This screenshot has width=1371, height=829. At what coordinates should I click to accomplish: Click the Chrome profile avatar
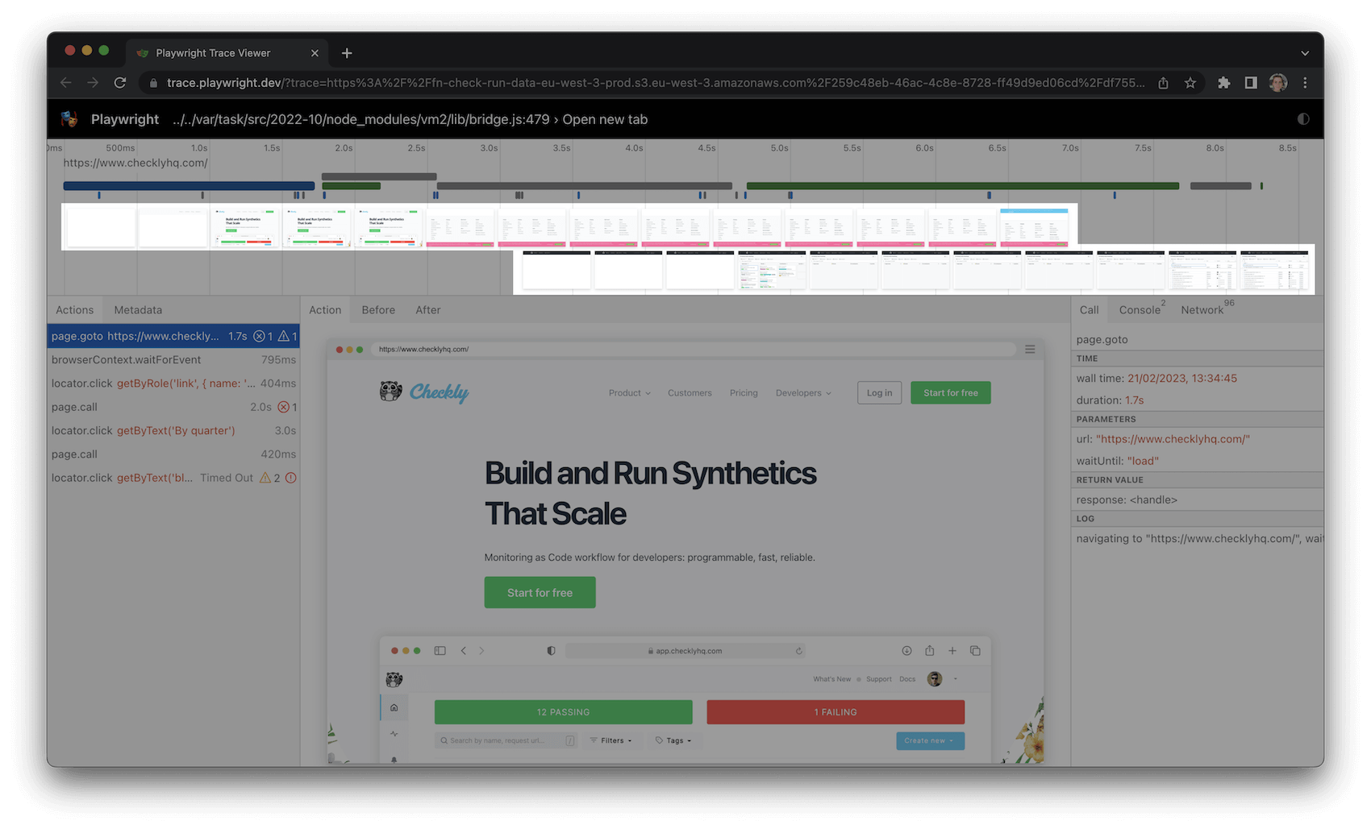[x=1277, y=82]
